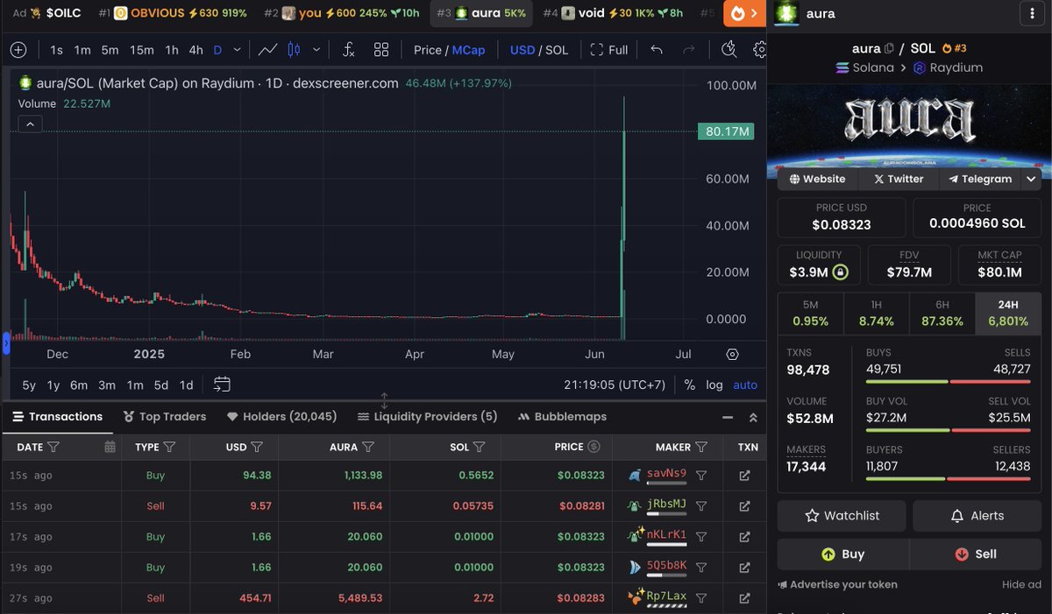Open Alerts for aura
The width and height of the screenshot is (1052, 614).
[x=977, y=516]
